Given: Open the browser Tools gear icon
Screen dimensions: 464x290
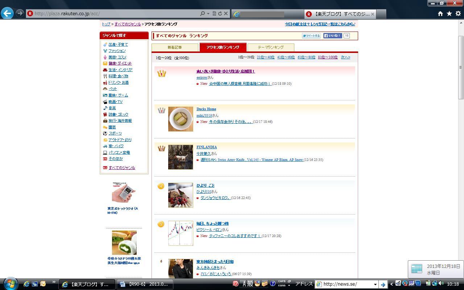Looking at the screenshot, I should (458, 13).
